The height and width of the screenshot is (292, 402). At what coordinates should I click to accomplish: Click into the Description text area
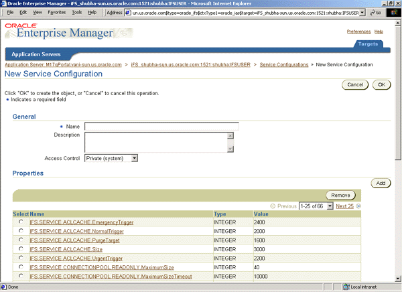click(x=156, y=142)
